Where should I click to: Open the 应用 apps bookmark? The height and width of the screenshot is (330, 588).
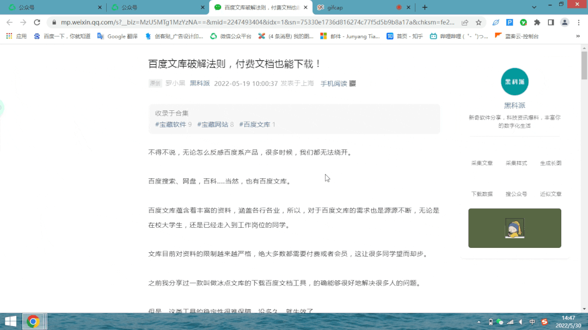(16, 36)
